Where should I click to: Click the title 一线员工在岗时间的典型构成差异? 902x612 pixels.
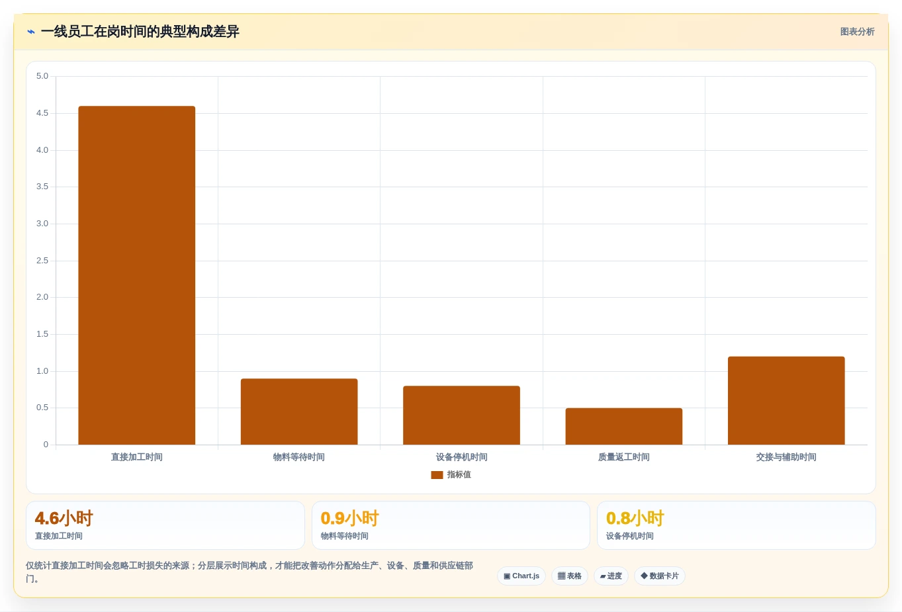(140, 32)
